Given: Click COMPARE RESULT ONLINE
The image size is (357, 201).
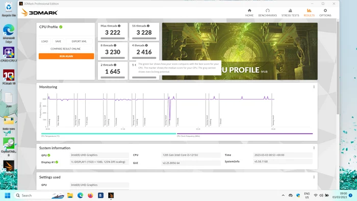Looking at the screenshot, I should tap(66, 48).
